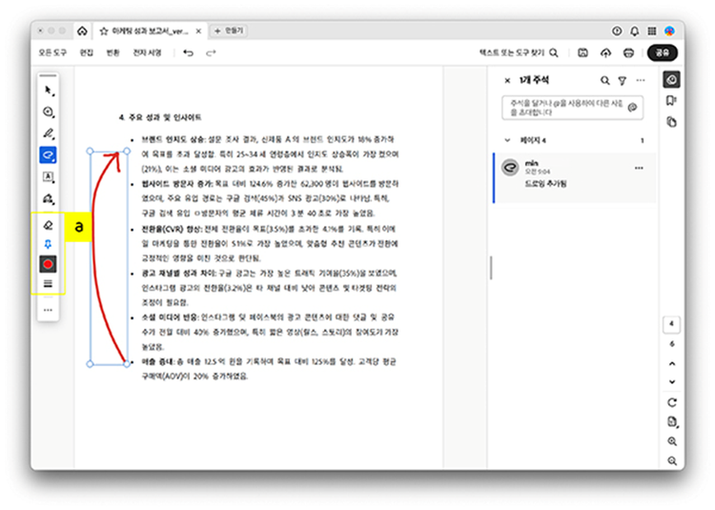The width and height of the screenshot is (715, 510).
Task: Select the freehand draw tool
Action: coord(49,155)
